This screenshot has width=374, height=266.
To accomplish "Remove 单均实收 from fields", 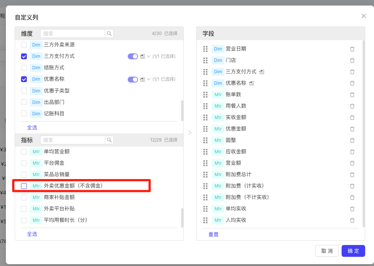I will tap(352, 209).
